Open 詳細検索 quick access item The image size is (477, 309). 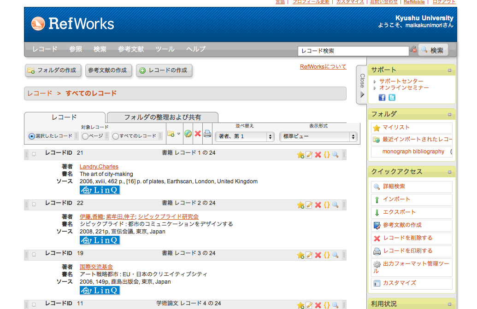pyautogui.click(x=412, y=187)
